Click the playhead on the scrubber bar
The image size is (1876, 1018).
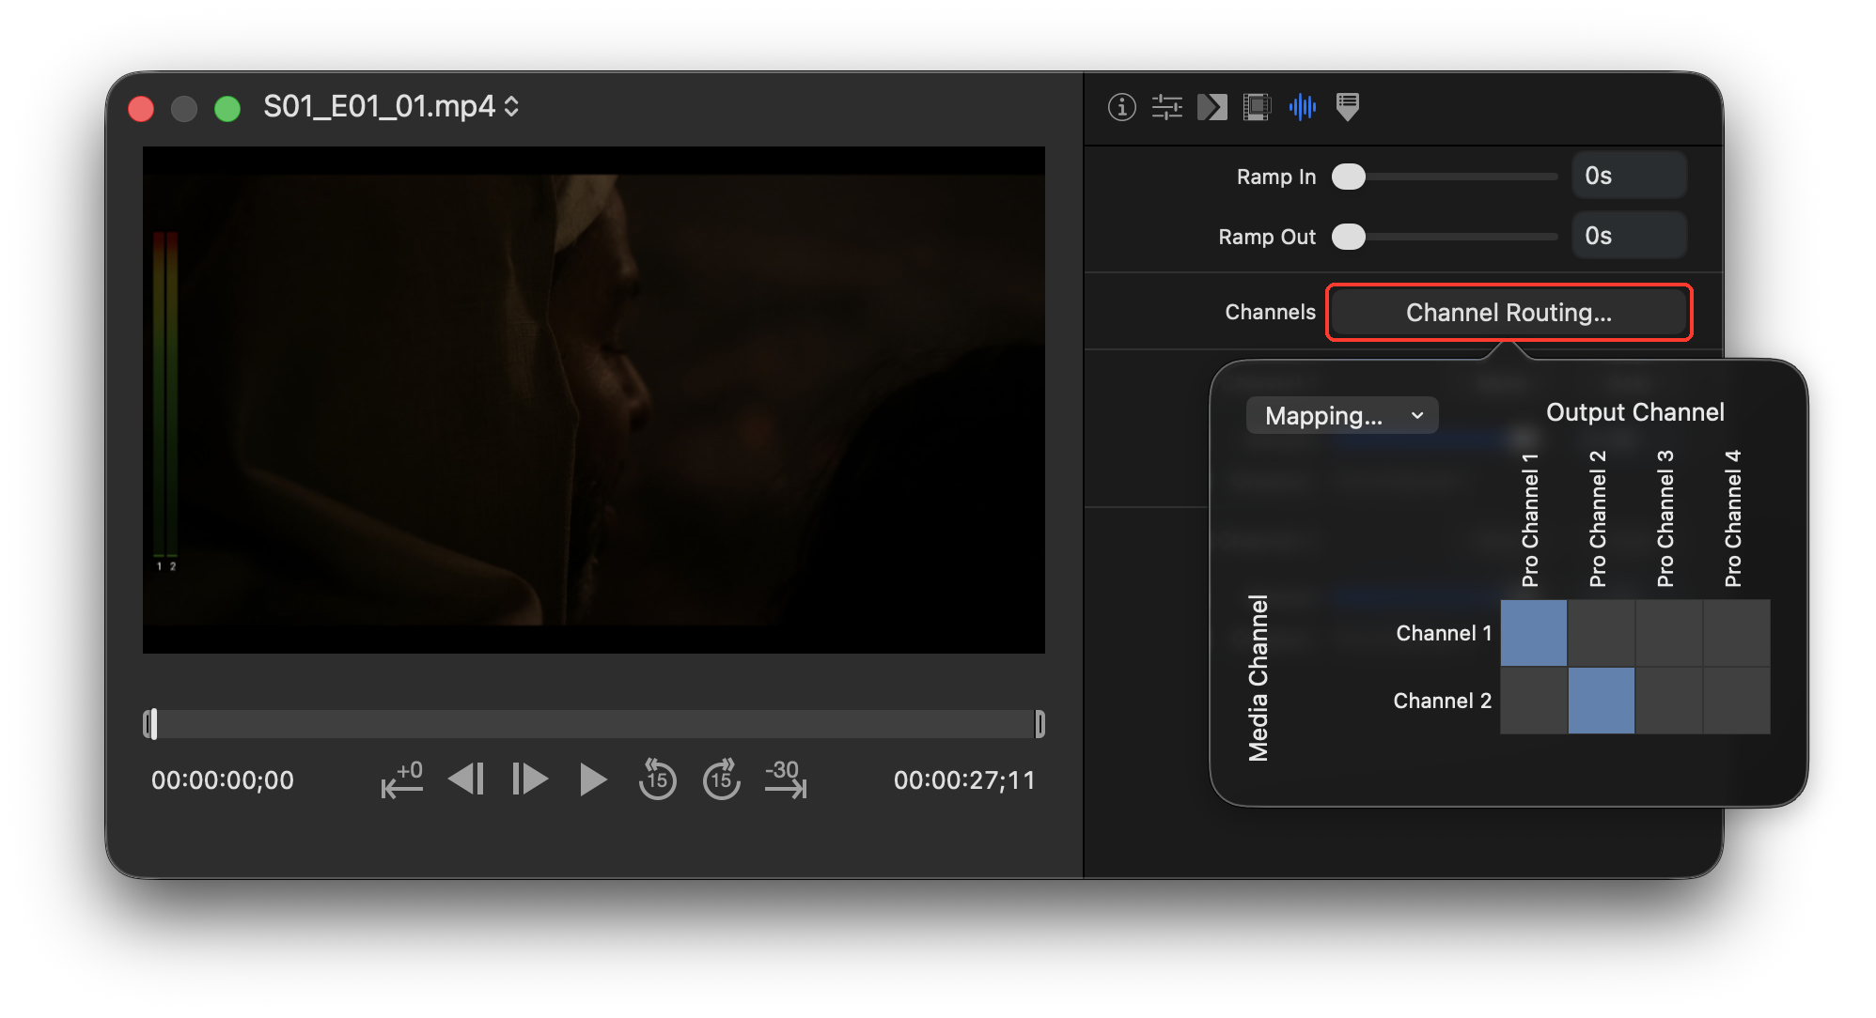[153, 724]
